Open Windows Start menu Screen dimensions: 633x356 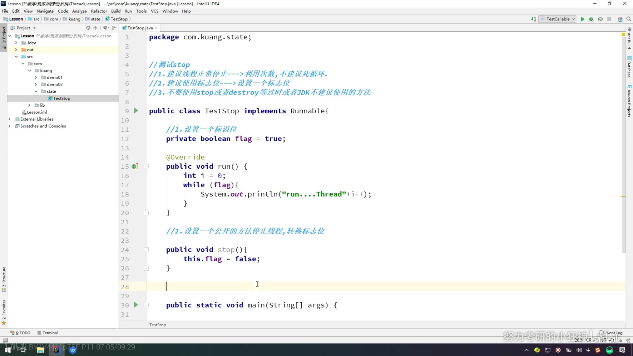pos(8,350)
